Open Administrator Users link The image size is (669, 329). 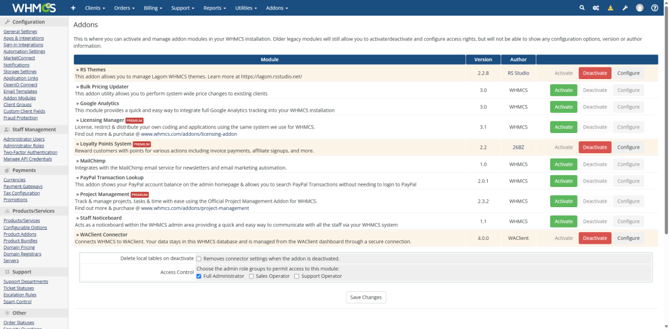tap(24, 139)
